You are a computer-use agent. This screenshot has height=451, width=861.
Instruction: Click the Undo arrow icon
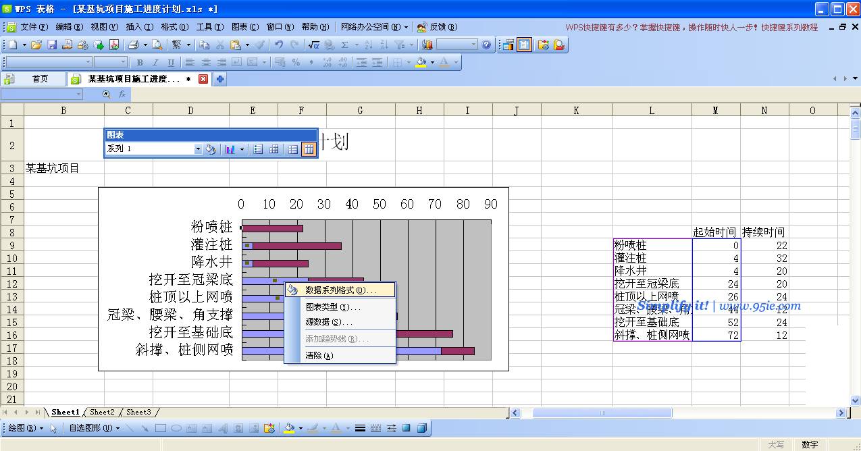click(x=278, y=45)
